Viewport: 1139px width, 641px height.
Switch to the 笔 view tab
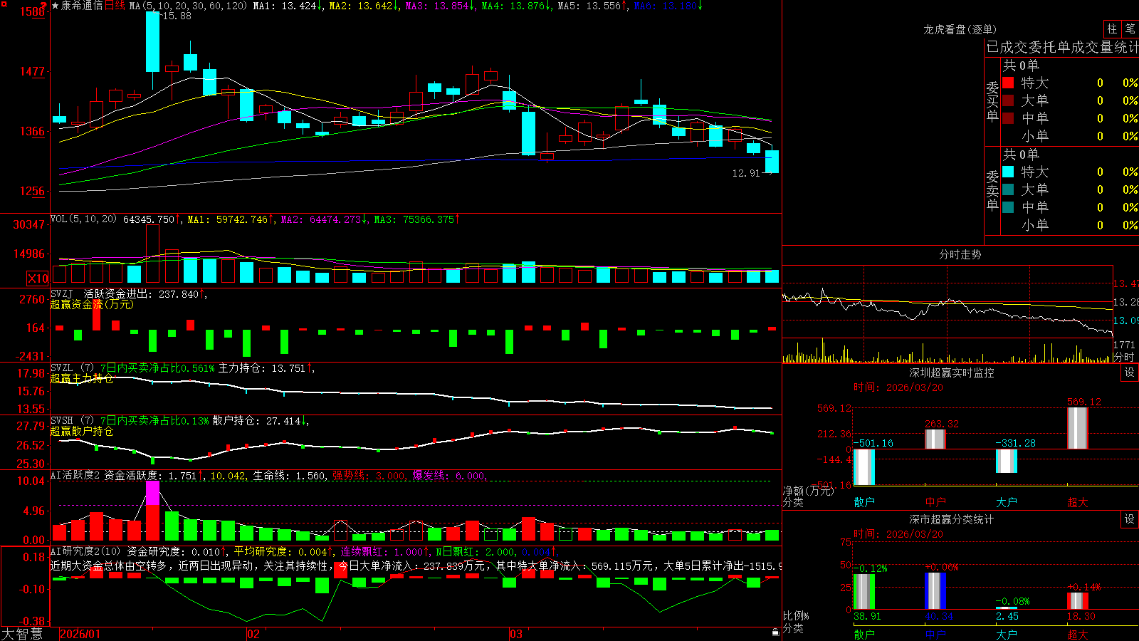coord(1130,29)
